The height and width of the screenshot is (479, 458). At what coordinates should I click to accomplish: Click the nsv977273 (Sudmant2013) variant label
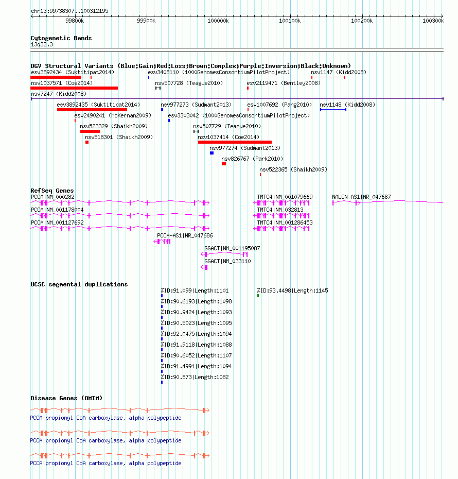(x=196, y=105)
